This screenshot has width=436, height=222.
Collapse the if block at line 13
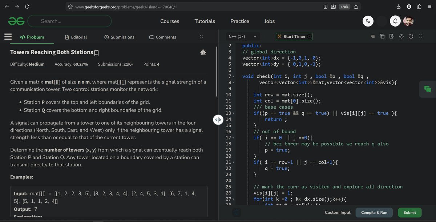point(234,113)
